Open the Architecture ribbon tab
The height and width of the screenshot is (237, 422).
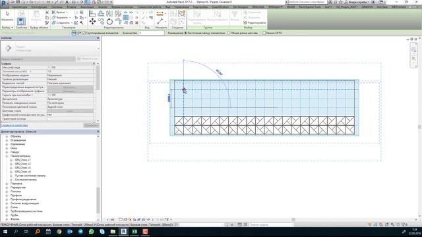point(20,7)
